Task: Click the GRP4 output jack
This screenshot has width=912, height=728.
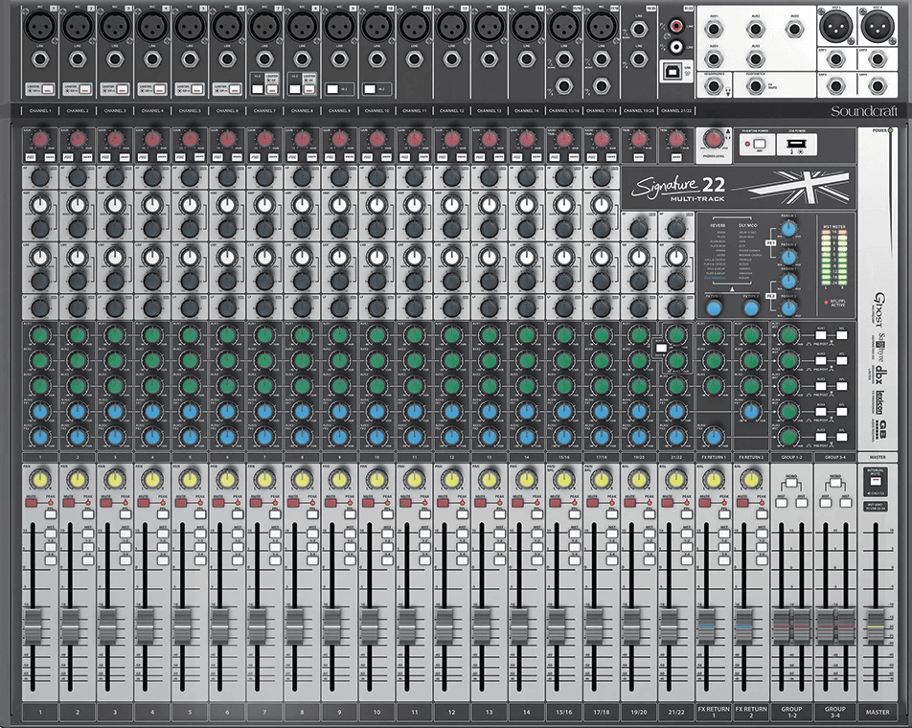Action: coord(878,86)
